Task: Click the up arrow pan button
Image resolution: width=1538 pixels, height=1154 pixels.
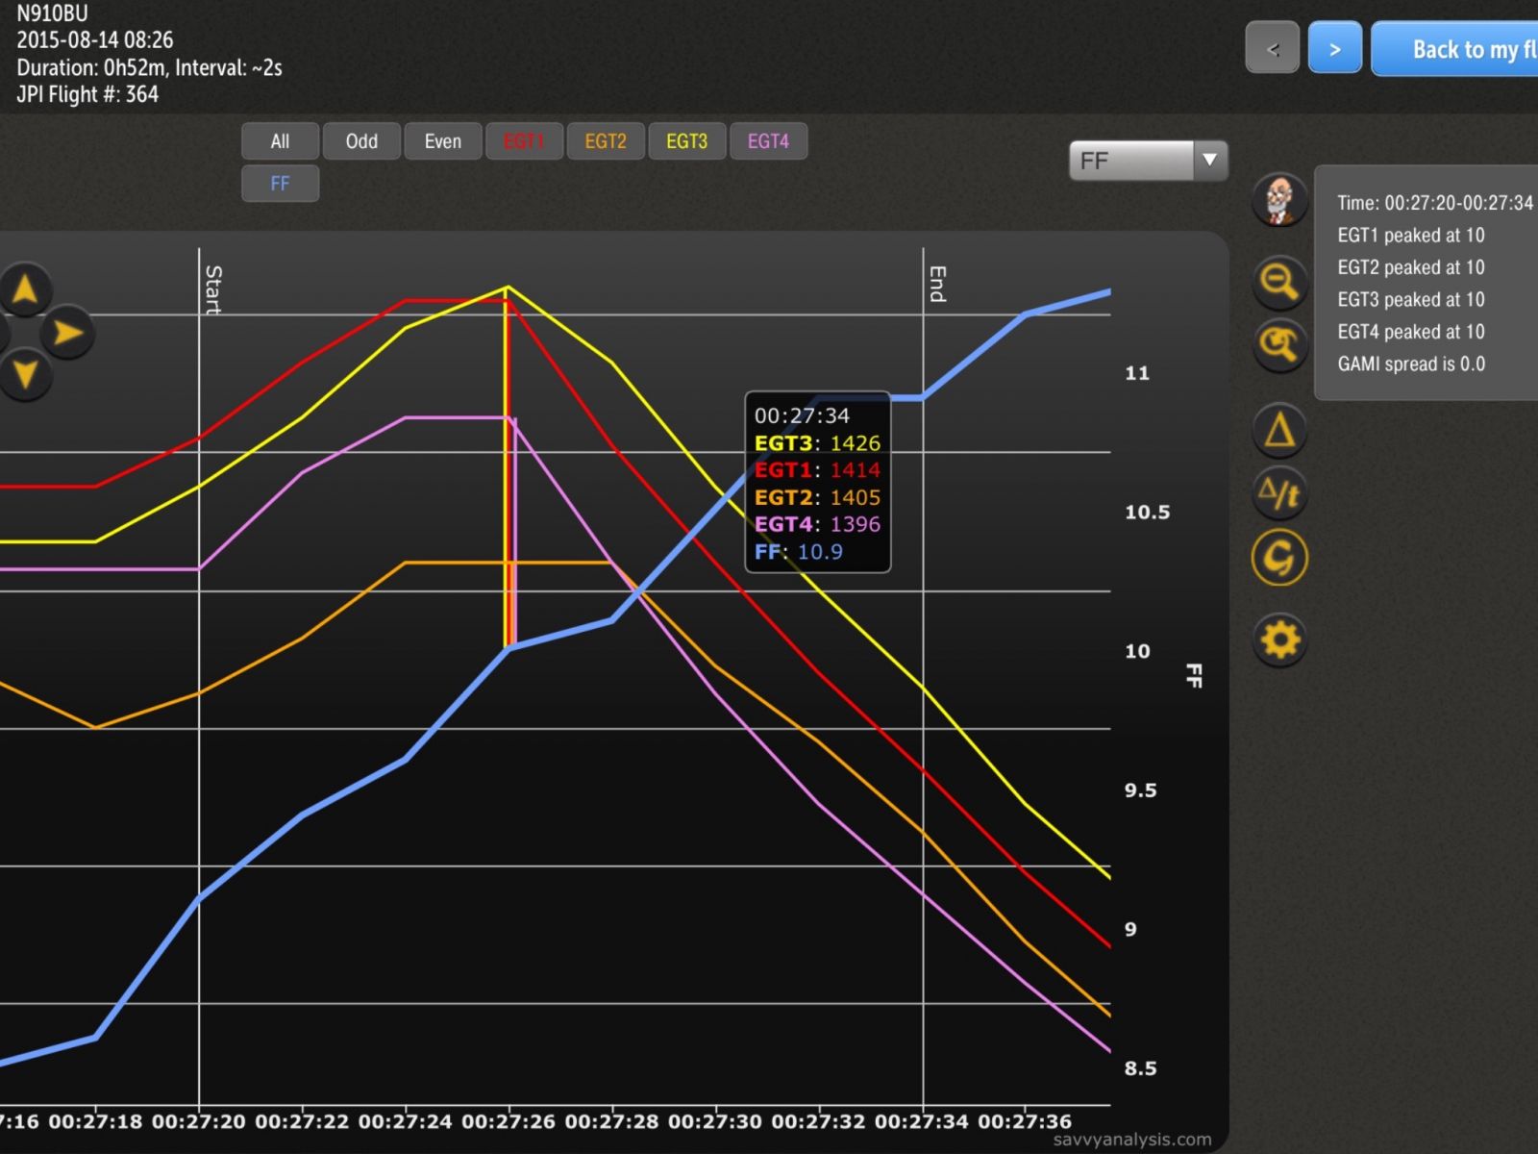Action: (x=25, y=288)
